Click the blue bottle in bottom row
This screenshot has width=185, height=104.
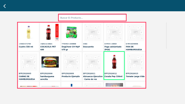(72, 85)
